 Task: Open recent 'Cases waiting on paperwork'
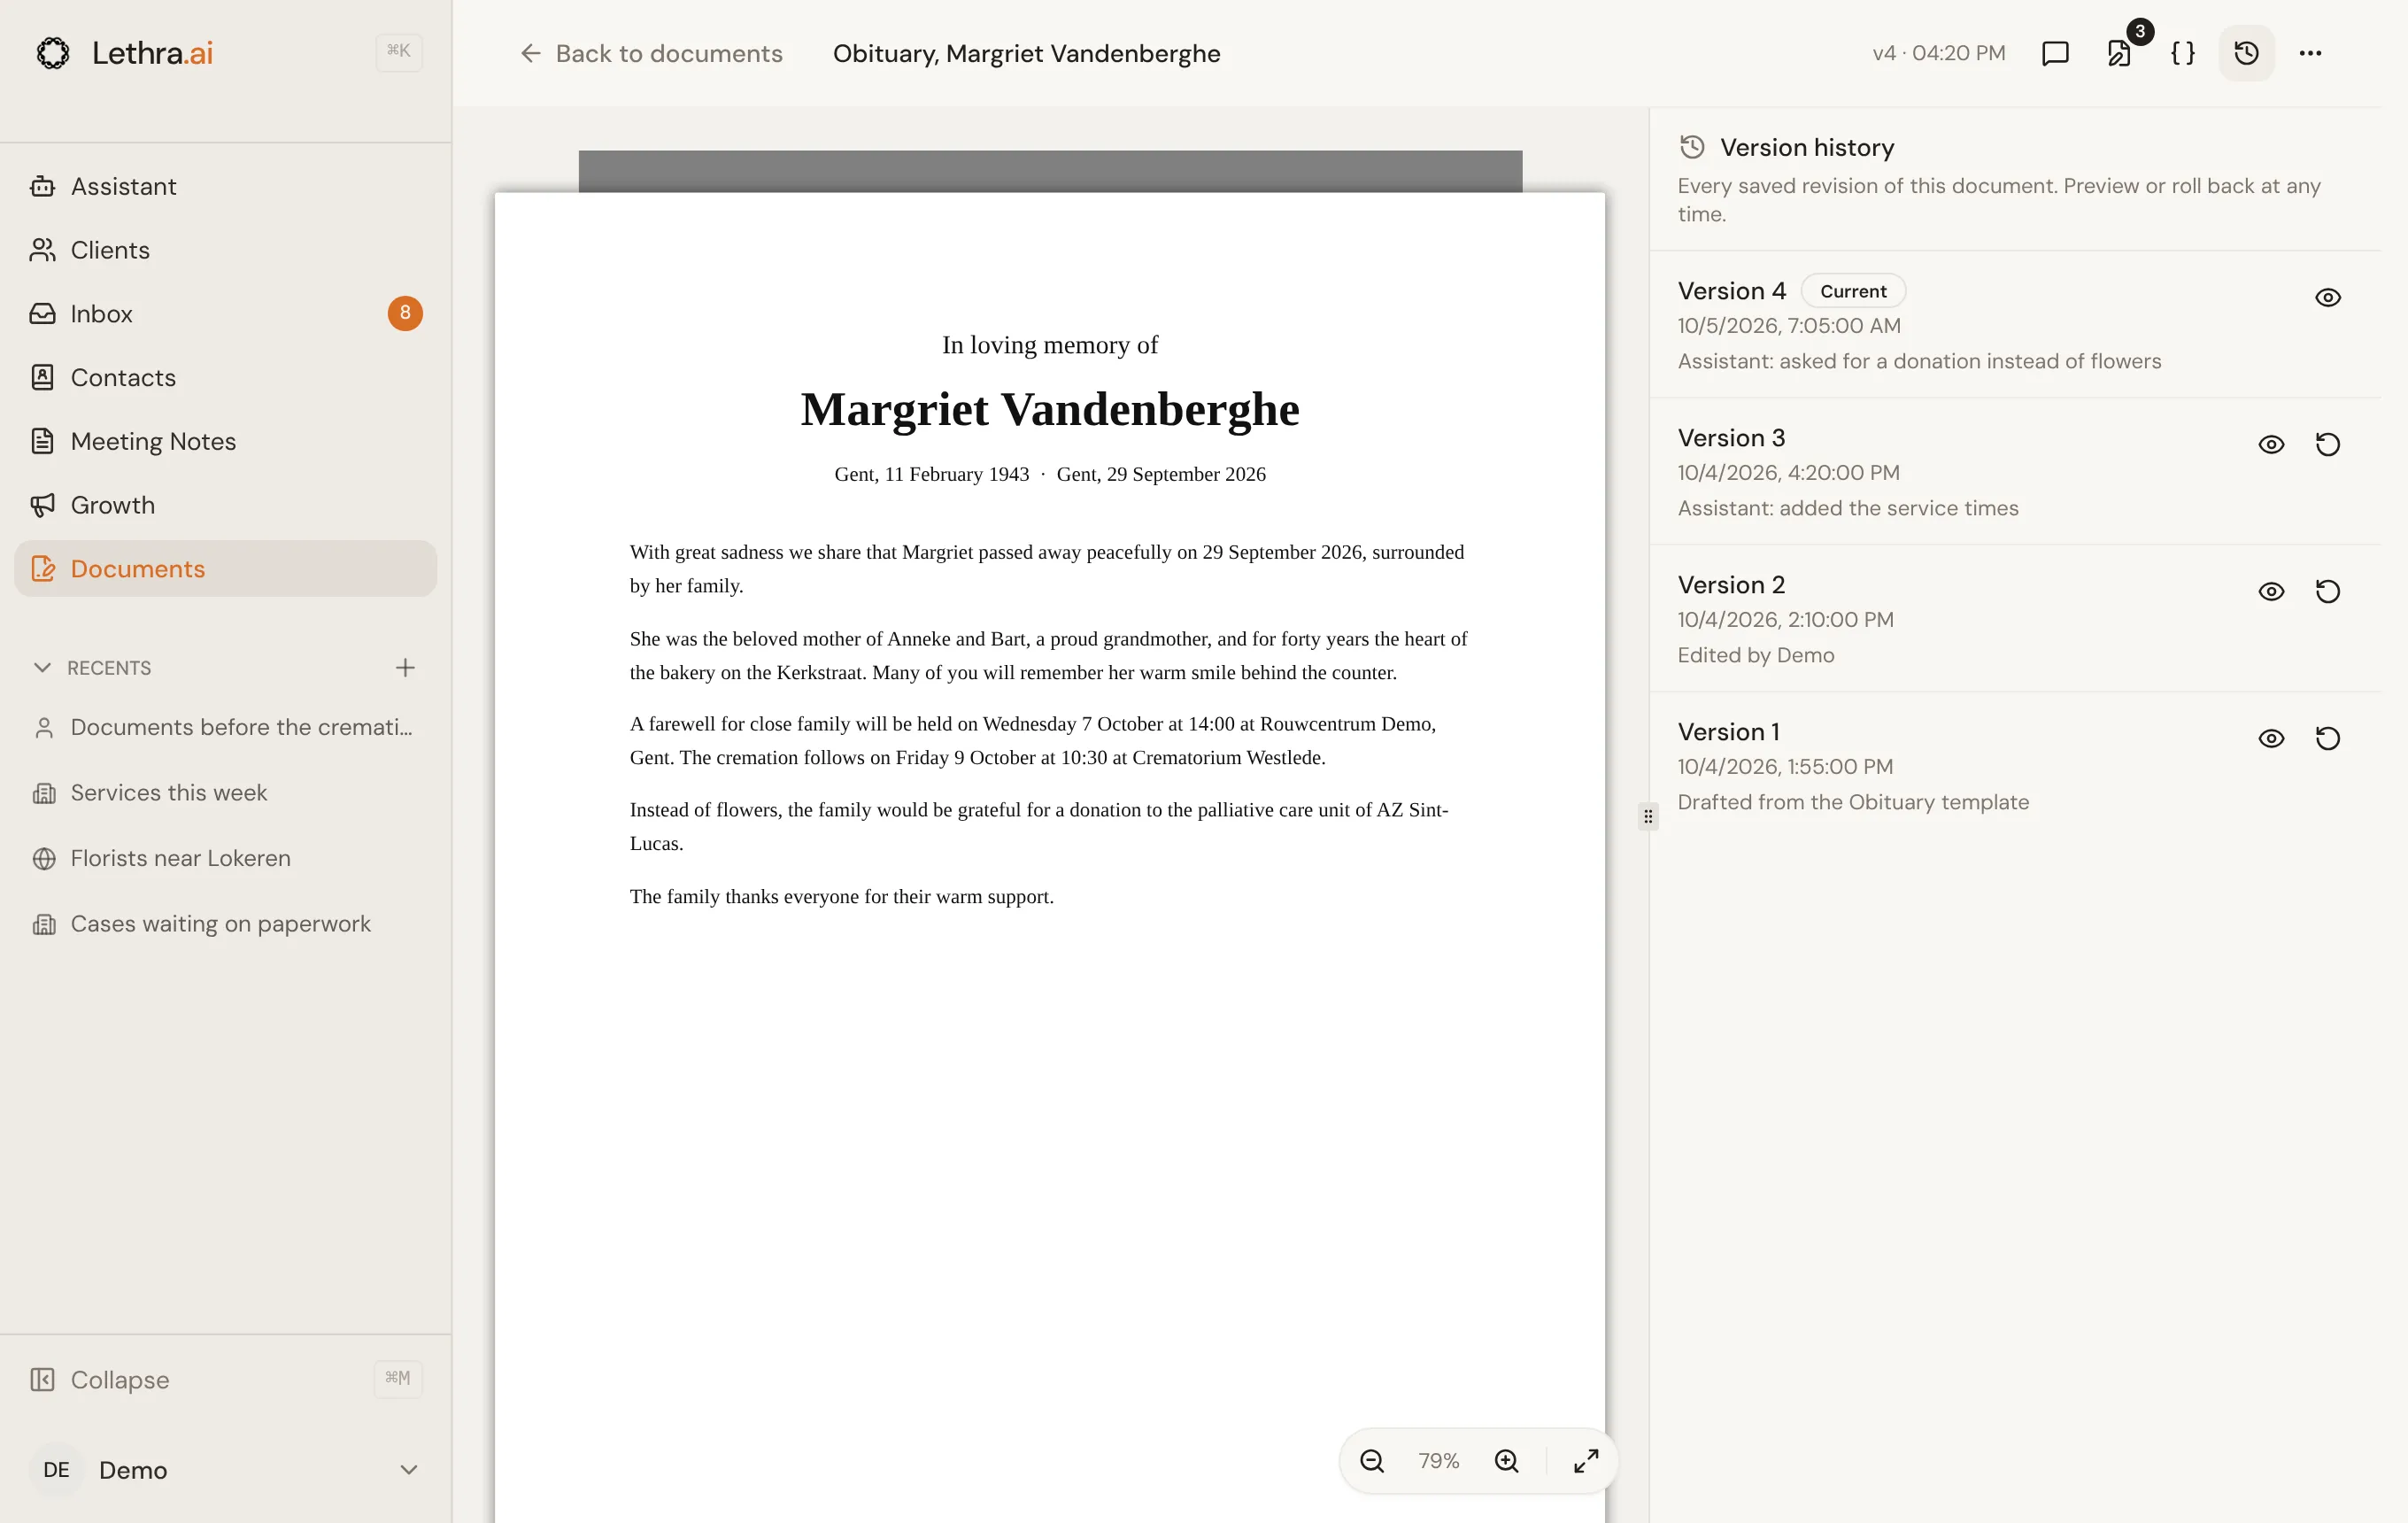(225, 924)
